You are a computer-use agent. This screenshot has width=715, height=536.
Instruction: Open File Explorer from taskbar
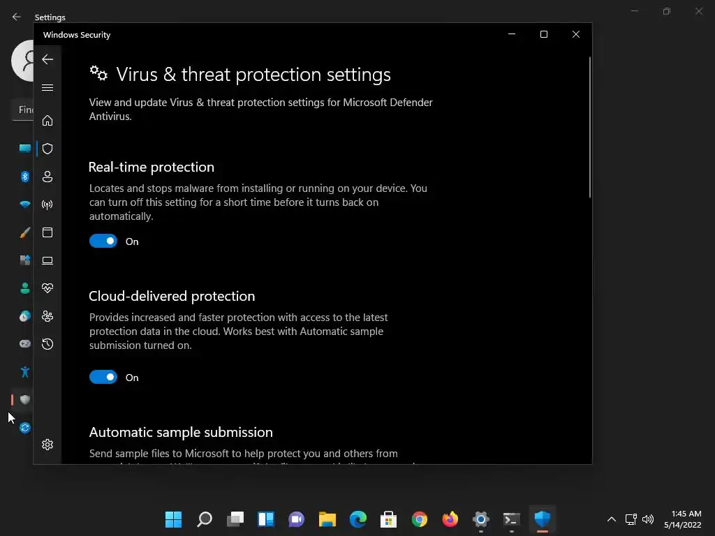[x=327, y=519]
